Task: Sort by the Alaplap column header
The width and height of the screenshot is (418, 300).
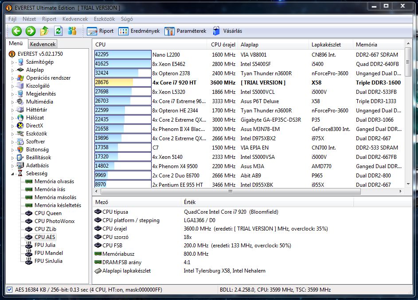Action: (273, 44)
